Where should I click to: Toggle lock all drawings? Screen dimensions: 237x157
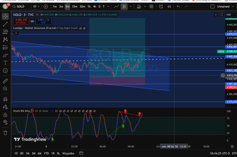click(5, 115)
